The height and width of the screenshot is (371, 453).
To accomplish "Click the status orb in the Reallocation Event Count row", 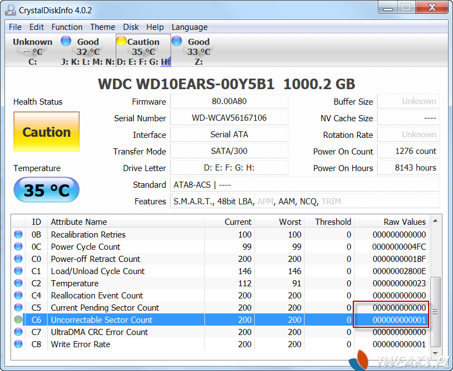I will 18,295.
